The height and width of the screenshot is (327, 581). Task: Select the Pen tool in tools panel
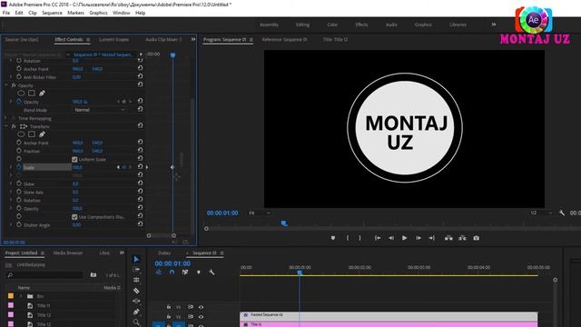tap(136, 312)
